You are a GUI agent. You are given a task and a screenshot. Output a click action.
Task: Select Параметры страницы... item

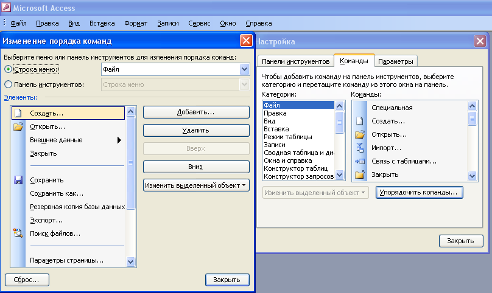[x=68, y=260]
